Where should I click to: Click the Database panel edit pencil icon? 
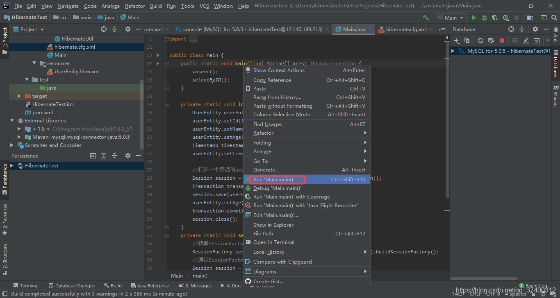coord(526,41)
